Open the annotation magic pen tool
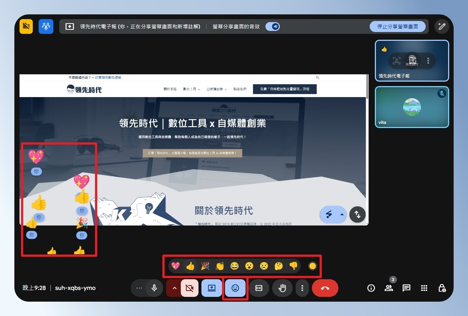This screenshot has height=316, width=468. (x=441, y=26)
